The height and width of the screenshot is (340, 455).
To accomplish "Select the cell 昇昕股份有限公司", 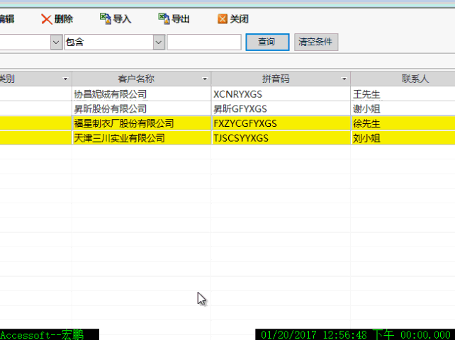I will pos(141,108).
